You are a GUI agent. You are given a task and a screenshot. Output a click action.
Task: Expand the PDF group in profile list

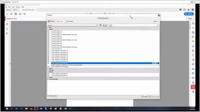[48, 27]
